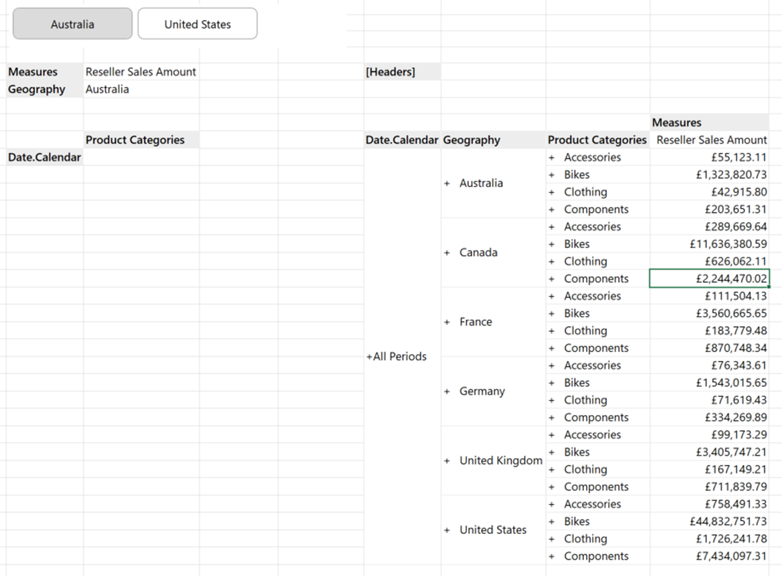The width and height of the screenshot is (782, 576).
Task: Expand the Australia geography group
Action: click(x=447, y=182)
